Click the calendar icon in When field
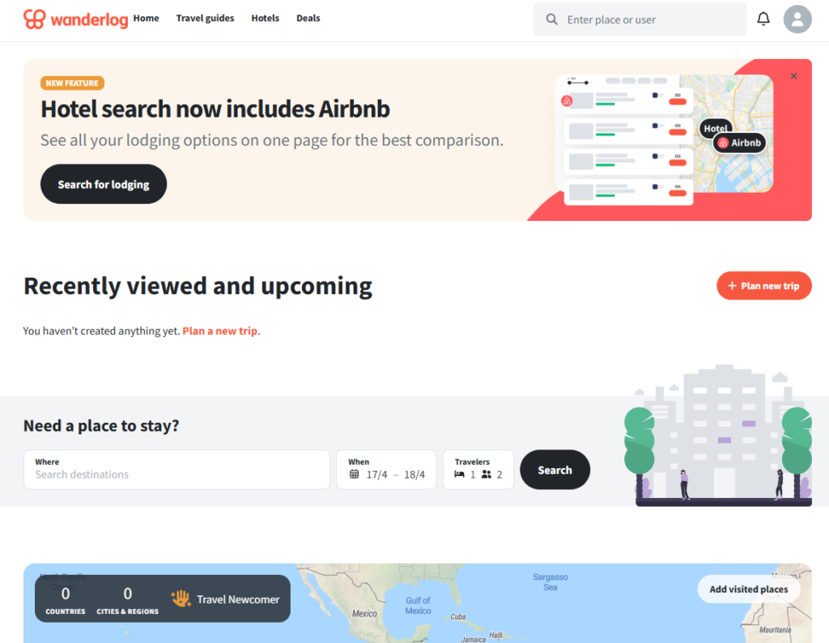 [354, 475]
